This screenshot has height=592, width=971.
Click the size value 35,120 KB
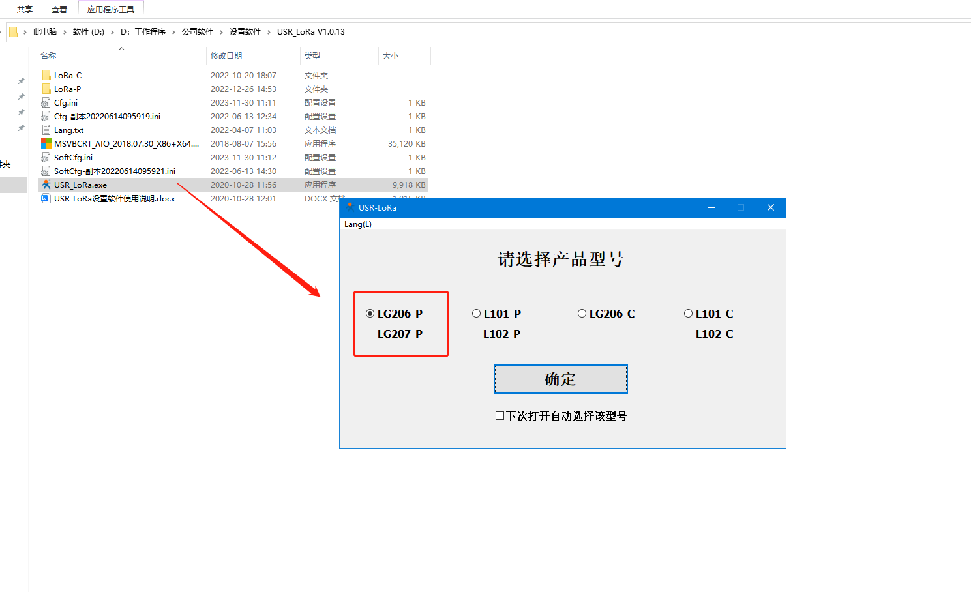[407, 143]
